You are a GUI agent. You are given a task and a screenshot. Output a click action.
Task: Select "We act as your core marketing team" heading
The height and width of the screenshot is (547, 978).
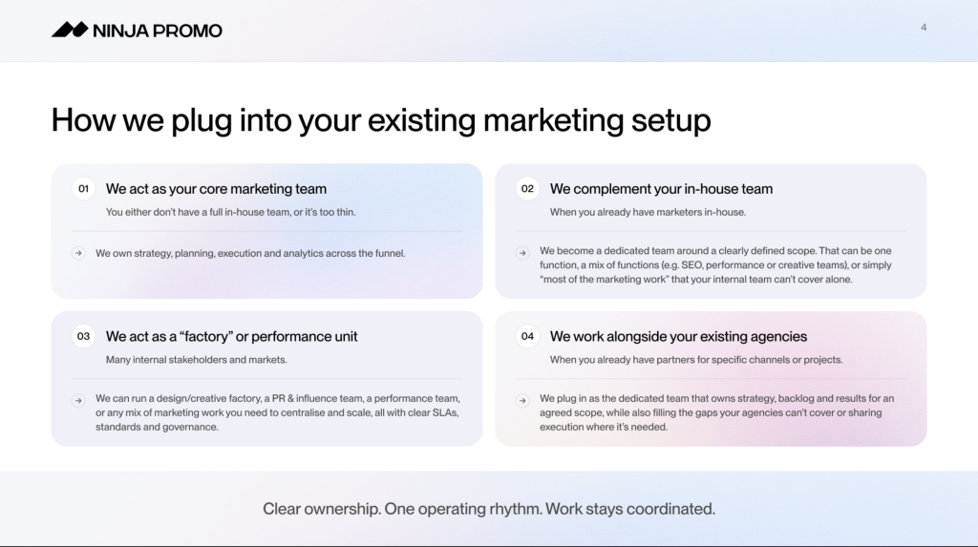[216, 189]
